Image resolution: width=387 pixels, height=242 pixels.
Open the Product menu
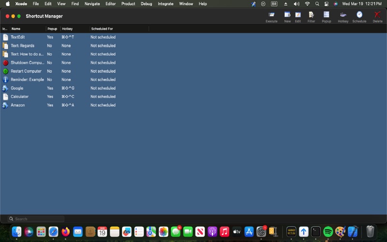pos(128,4)
